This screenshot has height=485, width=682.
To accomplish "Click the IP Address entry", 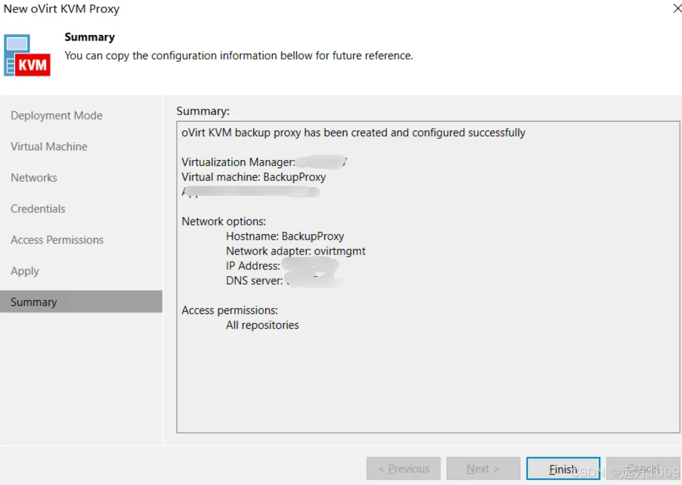I will [282, 266].
